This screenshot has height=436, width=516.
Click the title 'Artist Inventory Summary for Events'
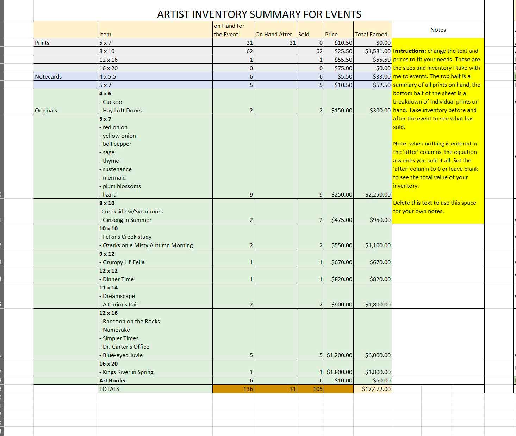point(259,14)
